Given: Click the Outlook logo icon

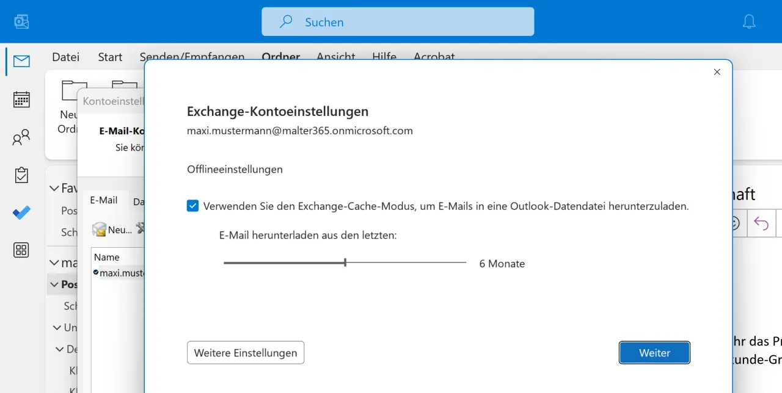Looking at the screenshot, I should [22, 22].
